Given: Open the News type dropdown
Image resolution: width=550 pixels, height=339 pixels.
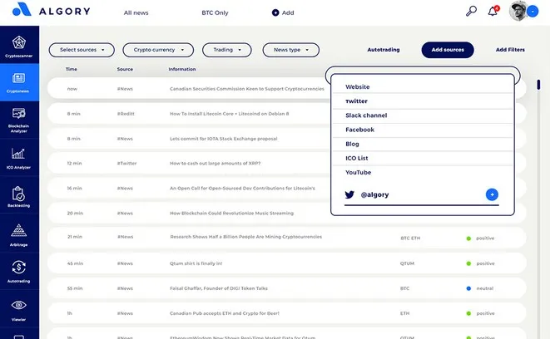Looking at the screenshot, I should [290, 50].
